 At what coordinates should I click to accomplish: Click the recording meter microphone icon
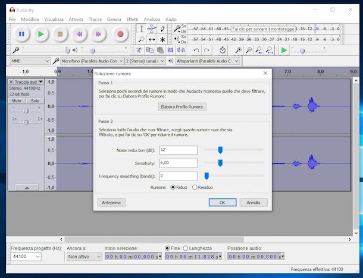pyautogui.click(x=177, y=29)
